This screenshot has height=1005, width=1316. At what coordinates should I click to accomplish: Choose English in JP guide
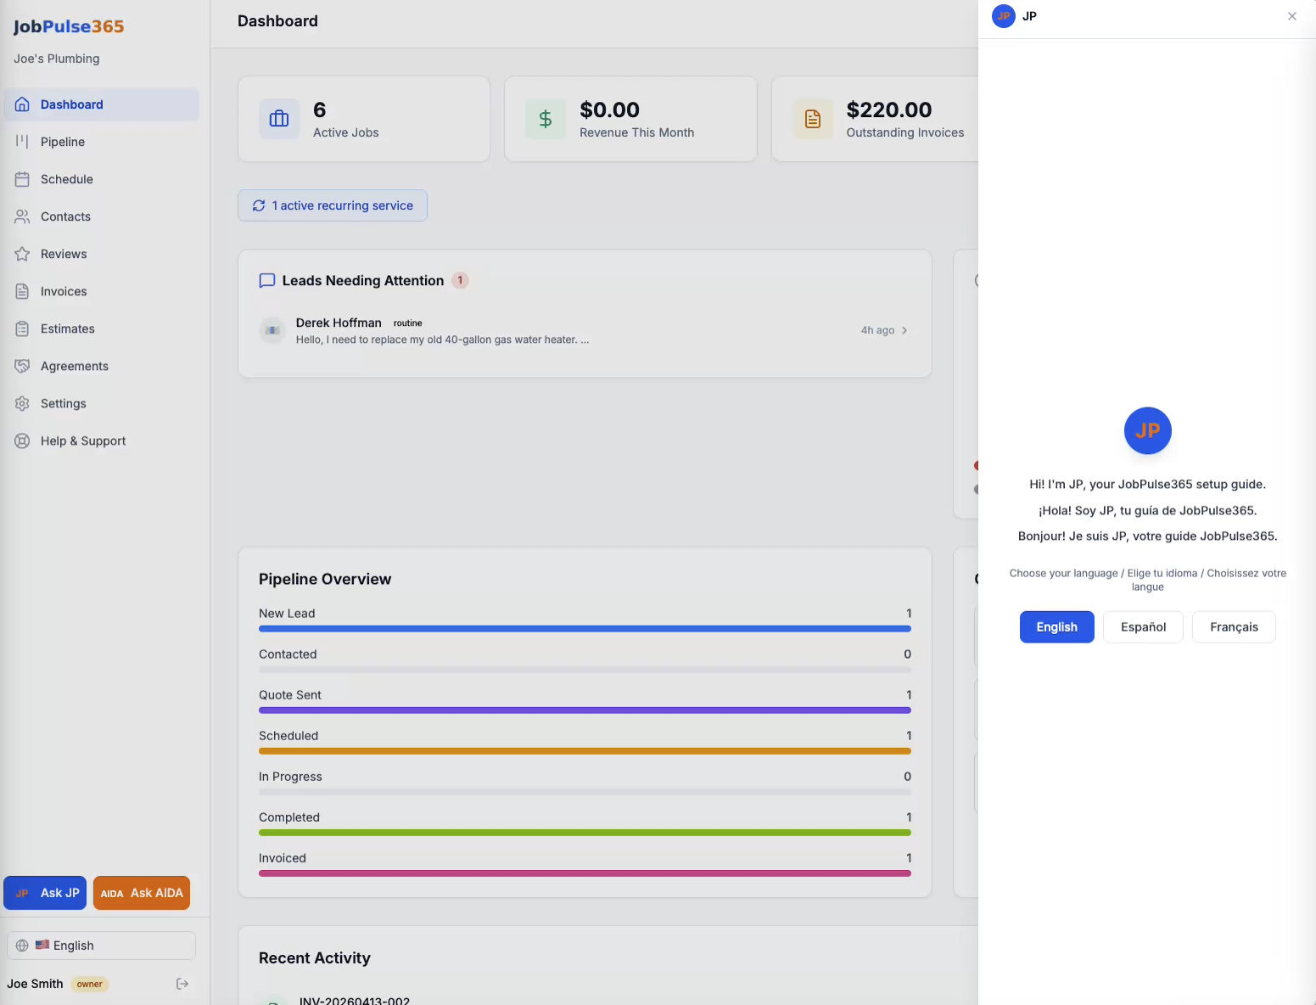(1057, 627)
